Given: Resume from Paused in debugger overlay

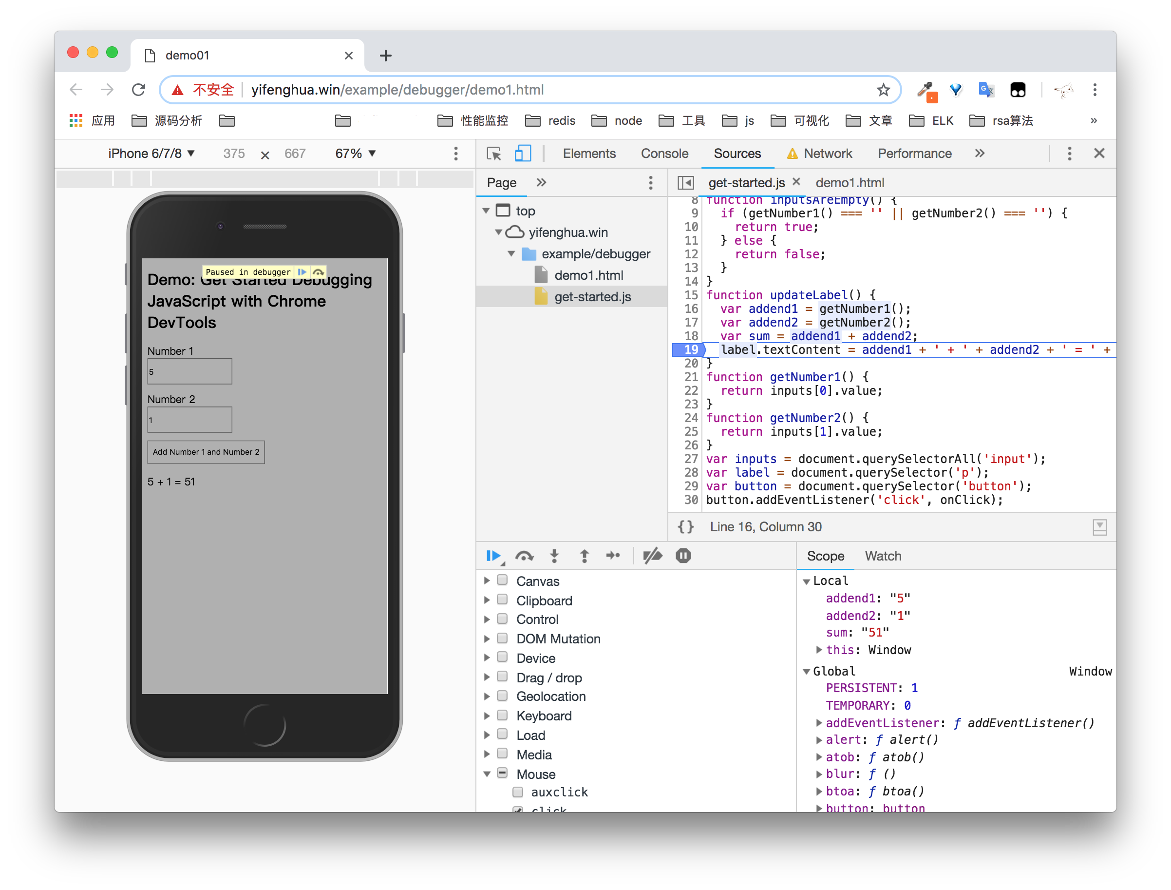Looking at the screenshot, I should [302, 272].
